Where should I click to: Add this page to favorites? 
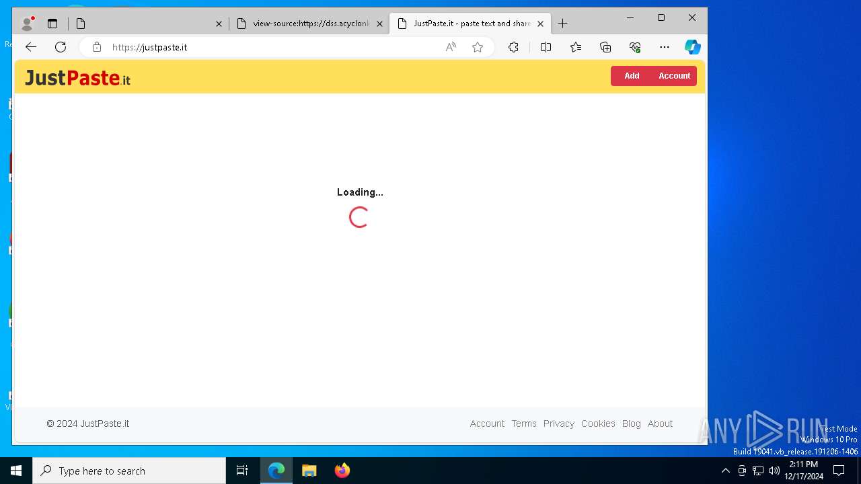(478, 47)
